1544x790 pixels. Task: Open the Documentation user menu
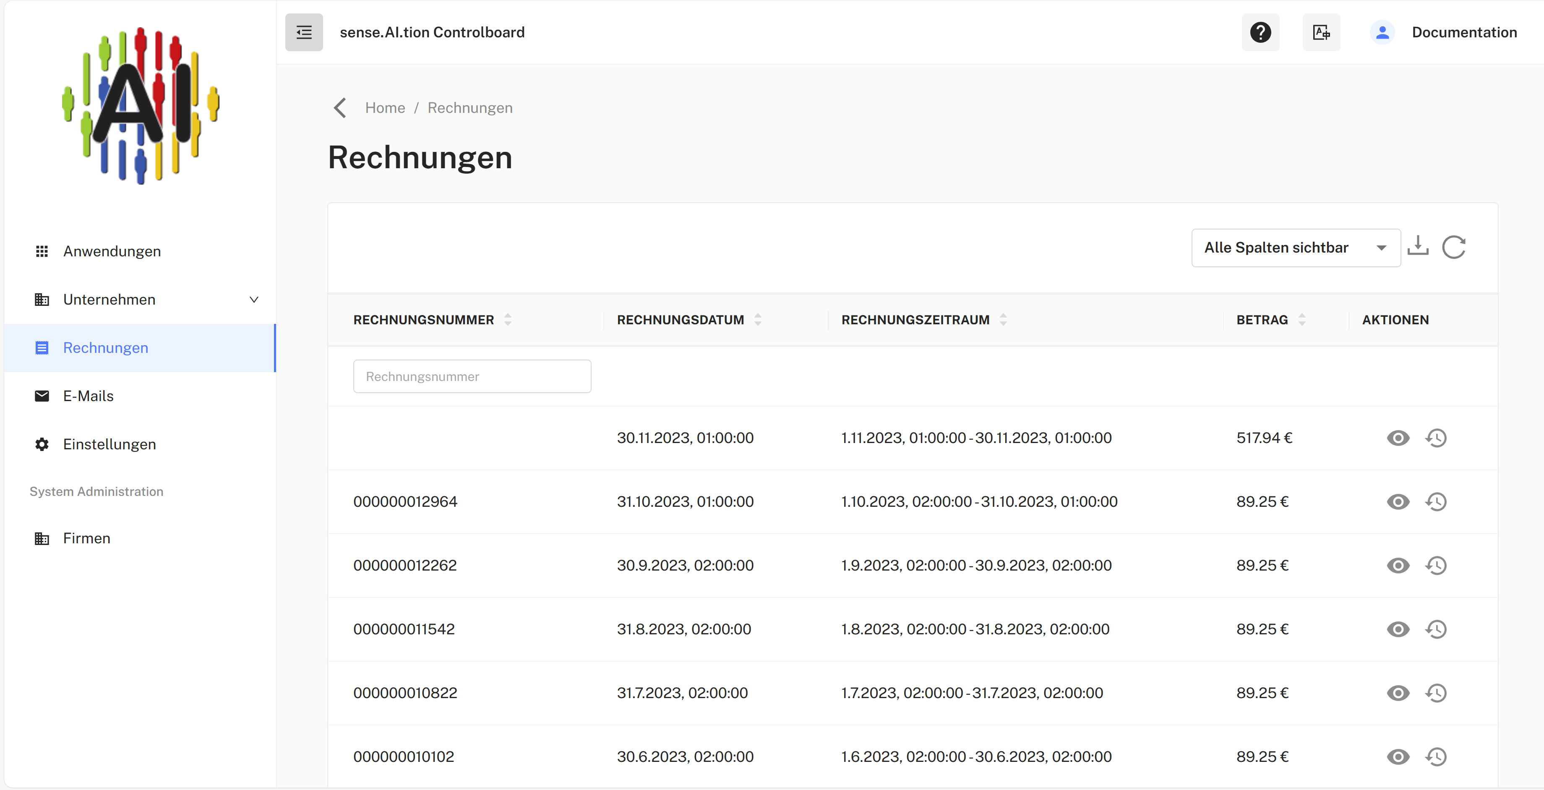click(x=1464, y=32)
